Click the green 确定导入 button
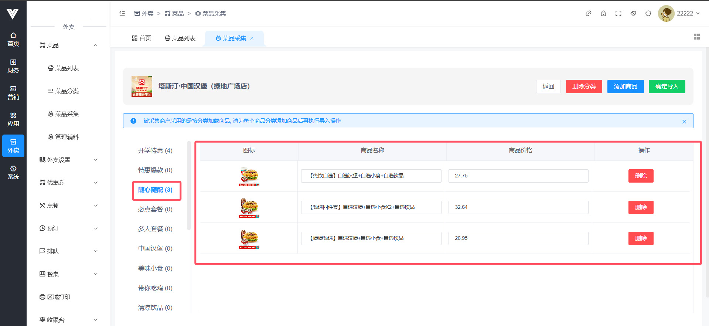The height and width of the screenshot is (326, 709). point(667,86)
